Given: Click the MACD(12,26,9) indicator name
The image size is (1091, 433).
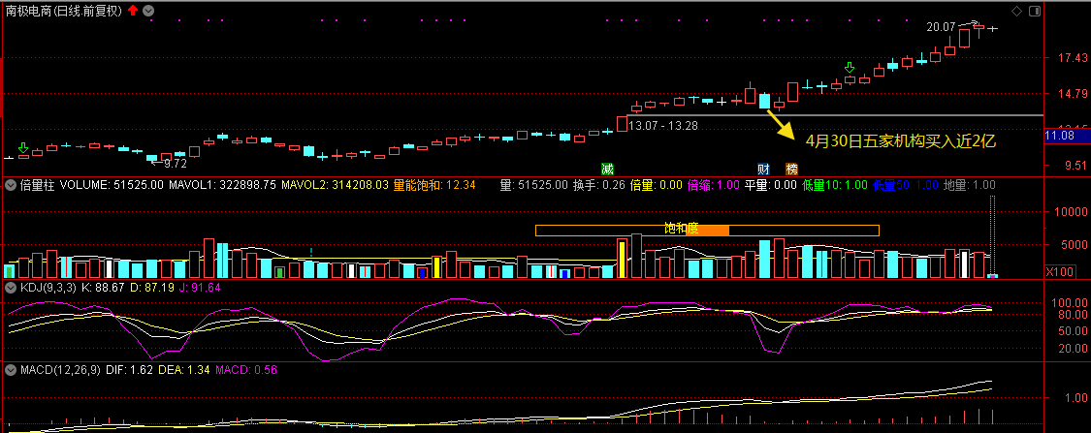Looking at the screenshot, I should 60,370.
